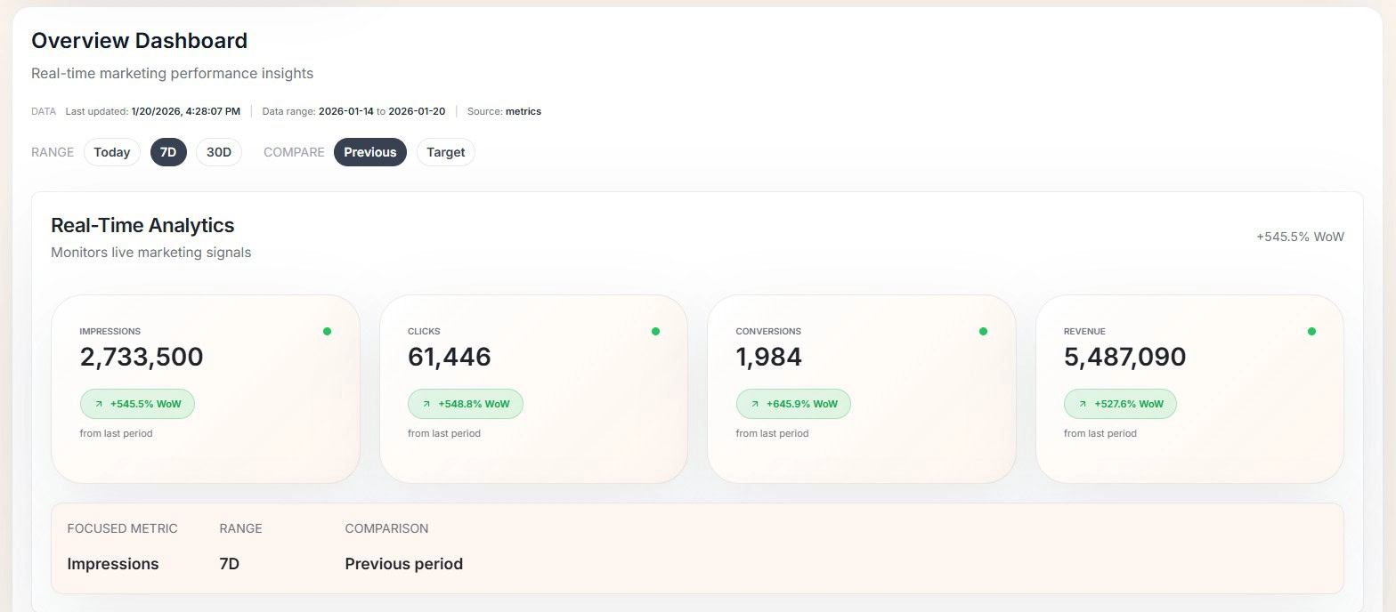Switch the range to 30D
The width and height of the screenshot is (1396, 612).
(x=218, y=151)
